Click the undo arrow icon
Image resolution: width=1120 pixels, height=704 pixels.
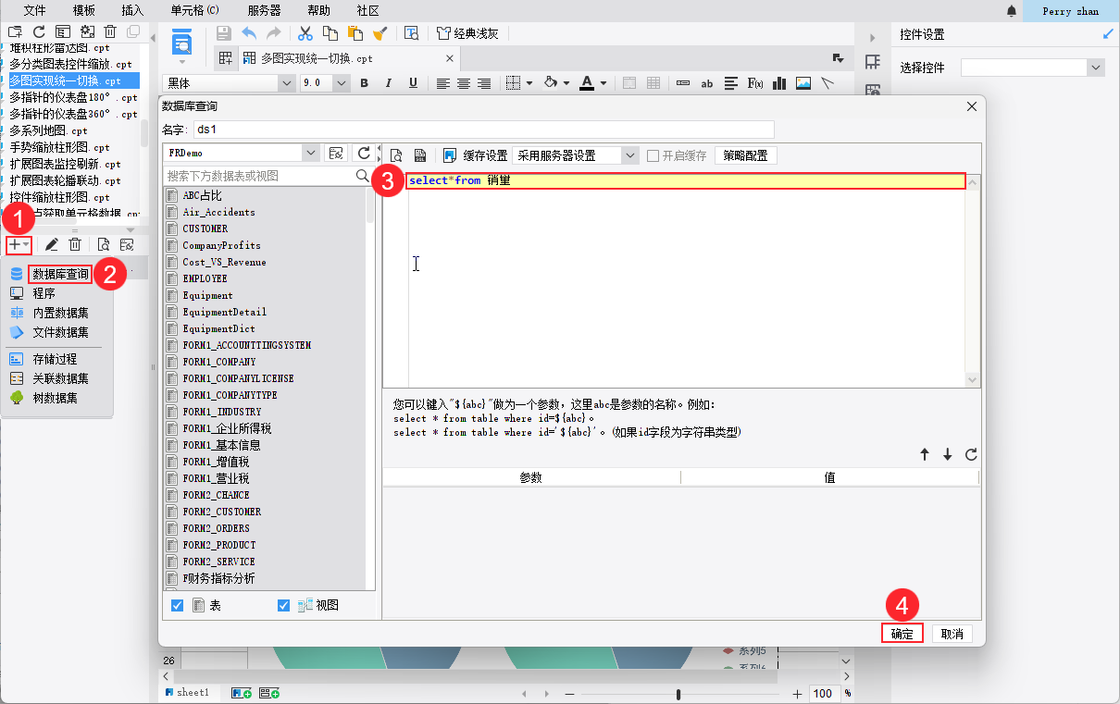249,33
